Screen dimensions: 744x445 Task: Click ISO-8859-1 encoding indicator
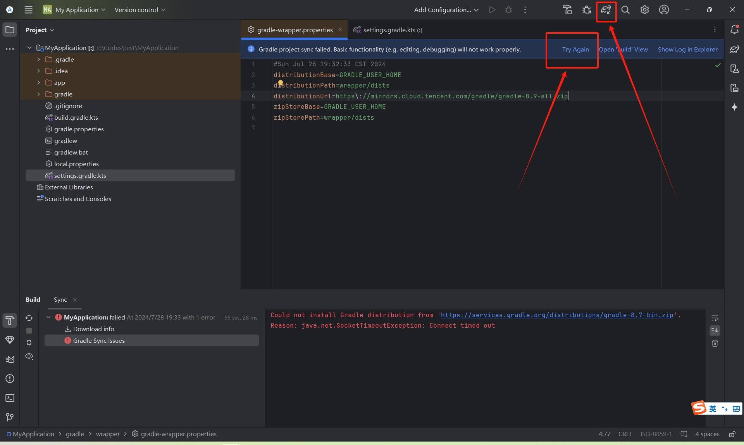(x=656, y=434)
